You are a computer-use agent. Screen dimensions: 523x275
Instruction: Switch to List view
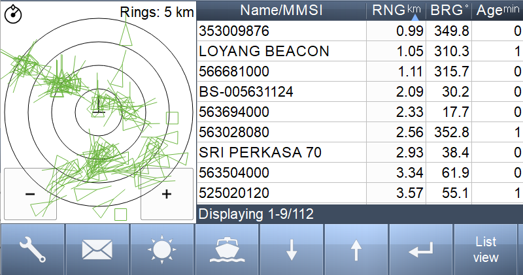(486, 250)
